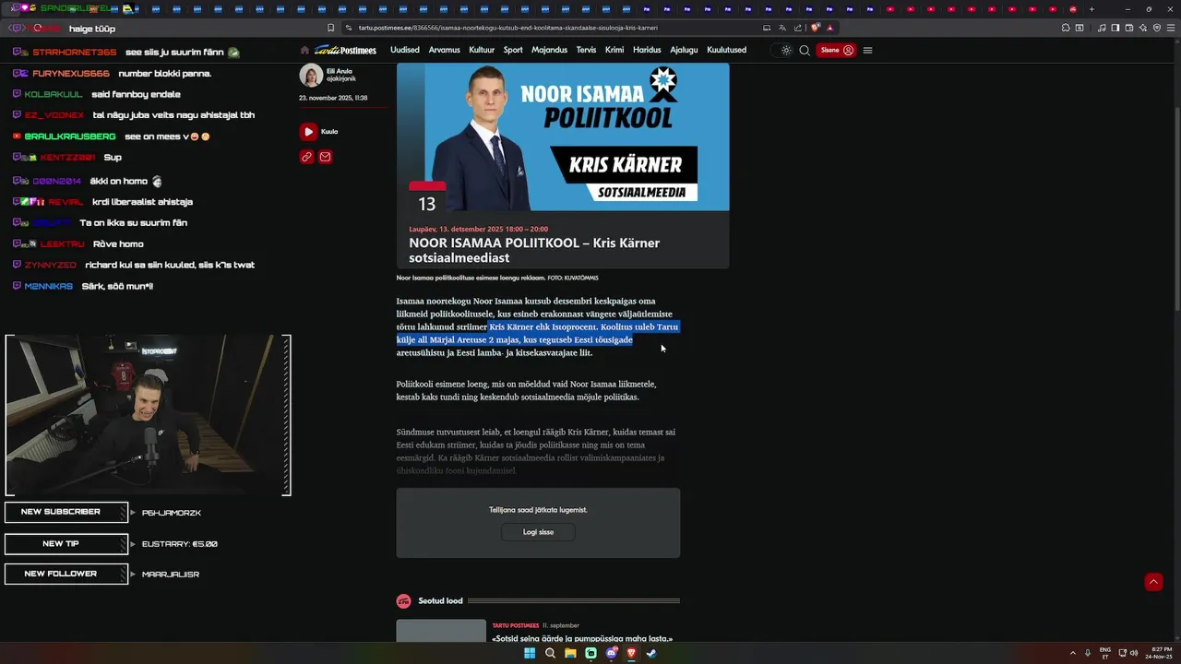Open the Windows Start menu

530,653
